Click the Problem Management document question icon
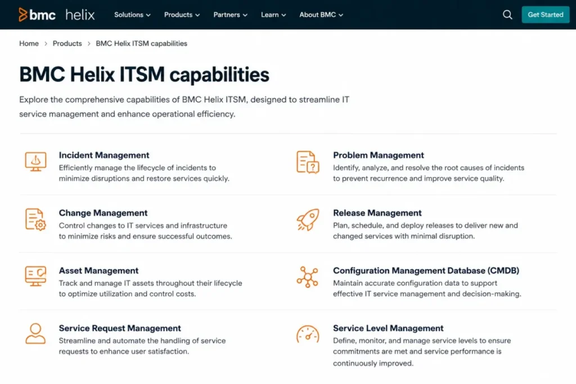576x384 pixels. point(308,162)
